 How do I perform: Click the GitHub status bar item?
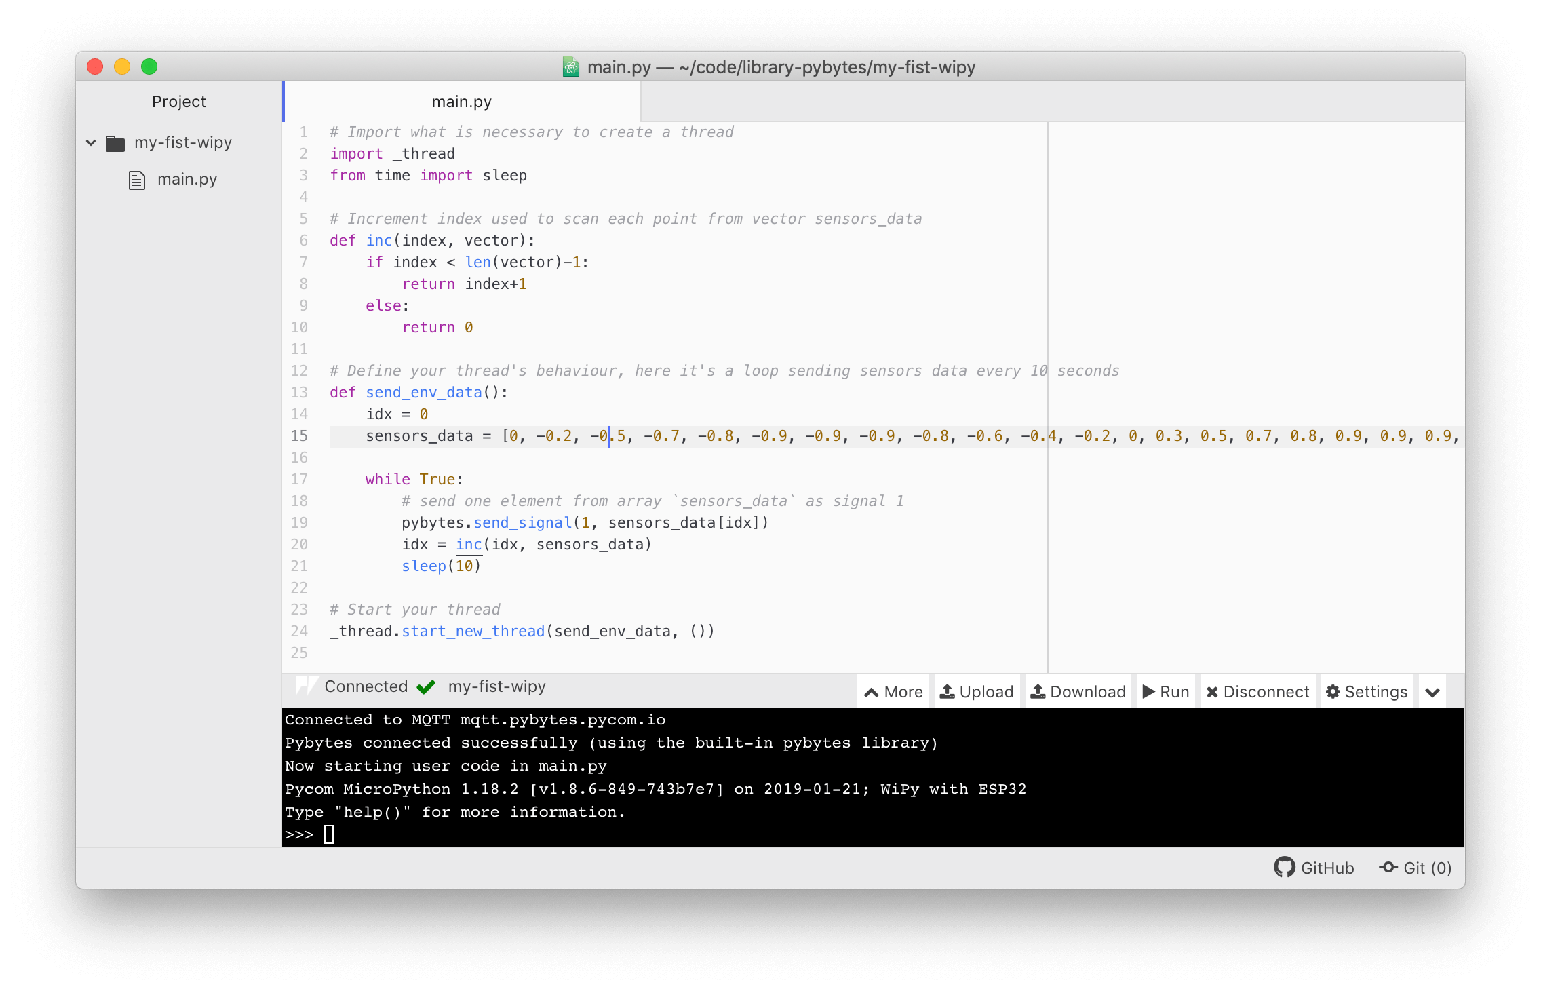[x=1314, y=868]
